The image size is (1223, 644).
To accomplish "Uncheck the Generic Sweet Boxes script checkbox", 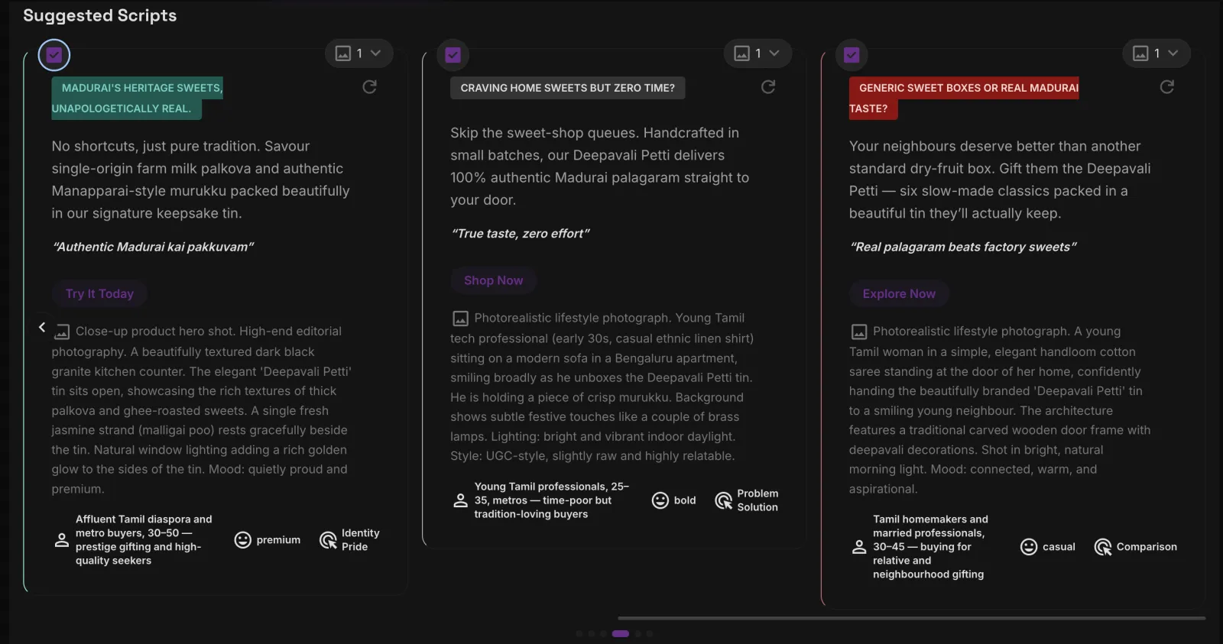I will click(x=852, y=55).
